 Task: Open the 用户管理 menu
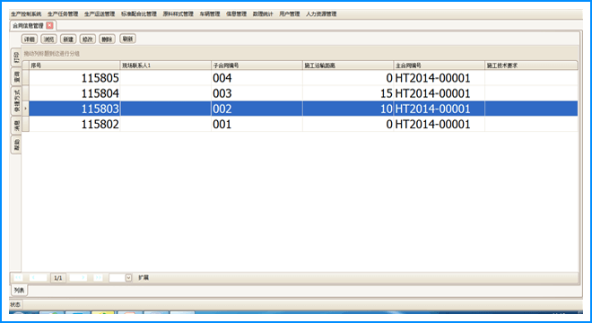(x=289, y=14)
